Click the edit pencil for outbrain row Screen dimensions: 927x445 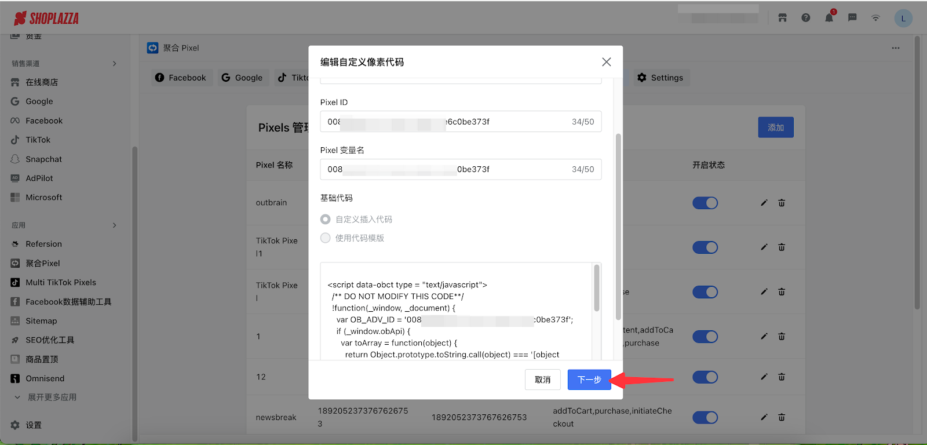click(764, 203)
